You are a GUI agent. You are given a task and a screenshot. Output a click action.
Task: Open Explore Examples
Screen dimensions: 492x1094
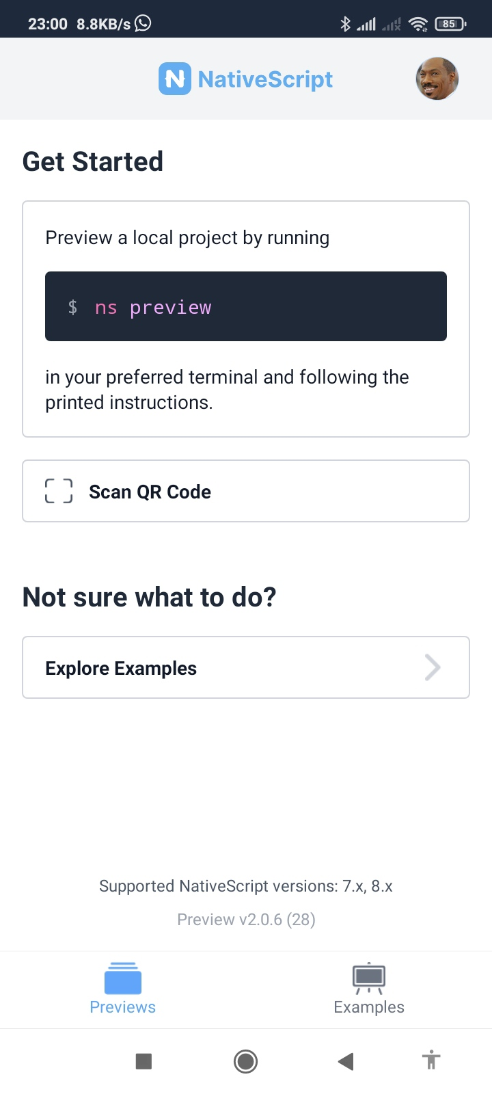pyautogui.click(x=121, y=668)
